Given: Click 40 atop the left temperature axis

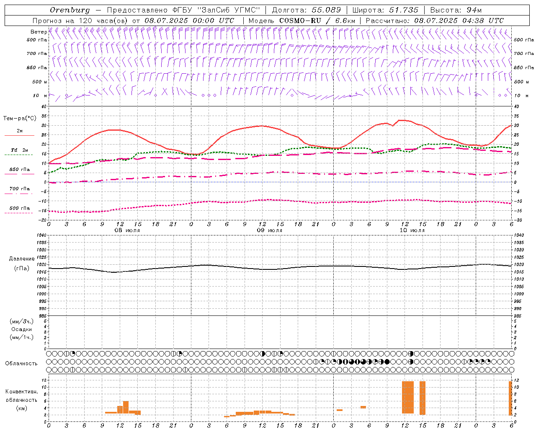Looking at the screenshot, I should 44,106.
